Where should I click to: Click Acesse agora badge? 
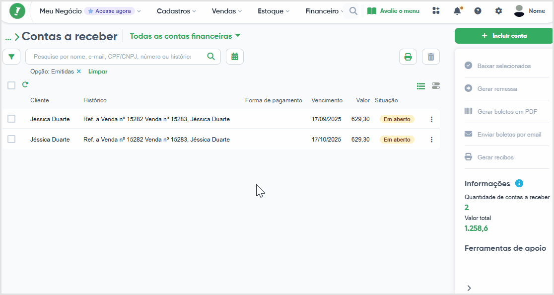tap(110, 11)
